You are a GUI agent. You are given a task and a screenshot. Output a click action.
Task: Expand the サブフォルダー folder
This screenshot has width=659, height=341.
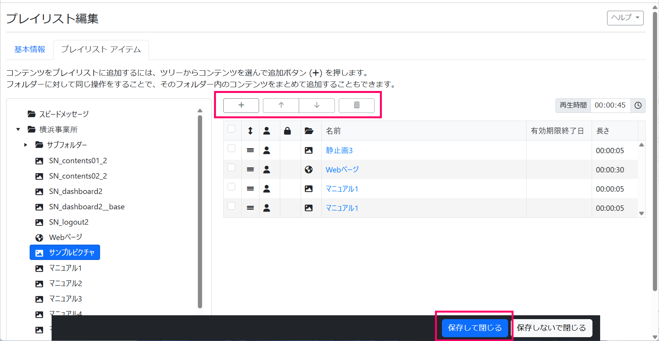[x=26, y=145]
